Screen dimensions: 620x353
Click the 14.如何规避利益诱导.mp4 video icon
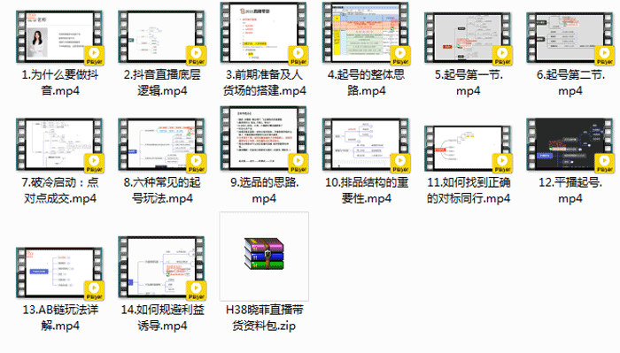[x=162, y=268]
